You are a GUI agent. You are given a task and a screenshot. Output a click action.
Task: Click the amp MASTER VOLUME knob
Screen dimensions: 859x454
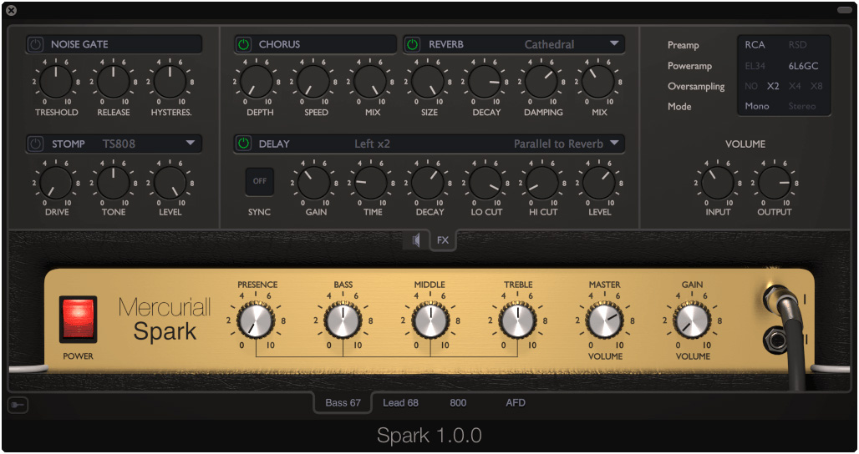point(605,320)
